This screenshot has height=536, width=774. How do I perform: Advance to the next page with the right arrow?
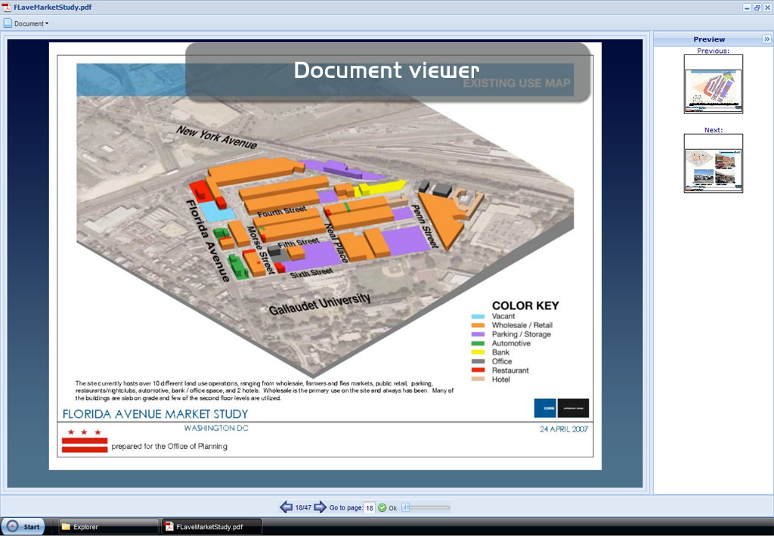coord(320,507)
